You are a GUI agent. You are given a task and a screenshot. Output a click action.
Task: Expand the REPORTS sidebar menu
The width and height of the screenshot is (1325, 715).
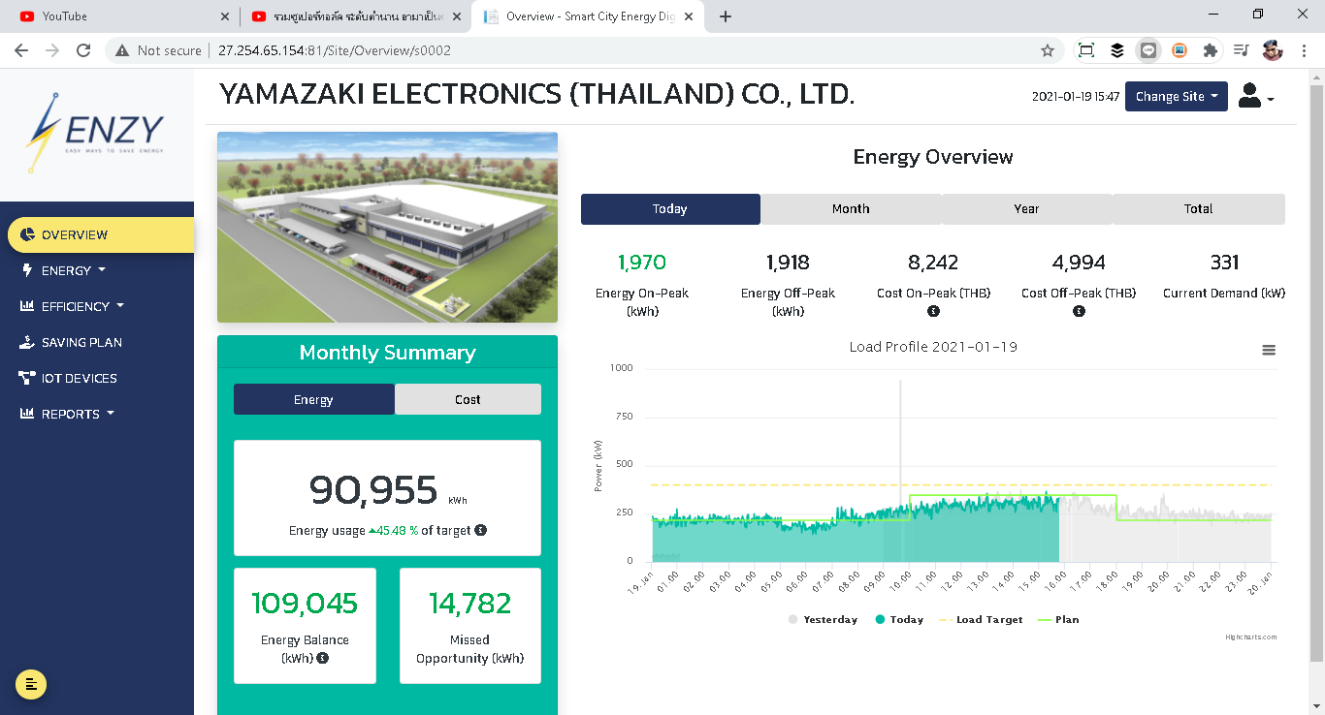pos(78,414)
